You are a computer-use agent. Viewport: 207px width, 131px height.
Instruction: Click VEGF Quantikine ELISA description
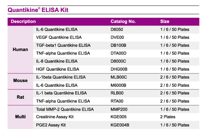(59, 38)
